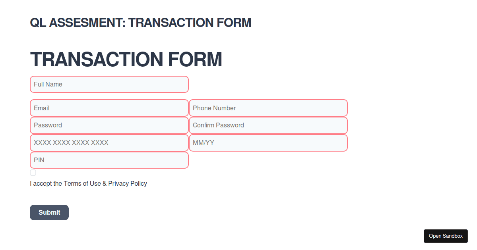Click the QL ASSESMENT page title

pos(141,23)
